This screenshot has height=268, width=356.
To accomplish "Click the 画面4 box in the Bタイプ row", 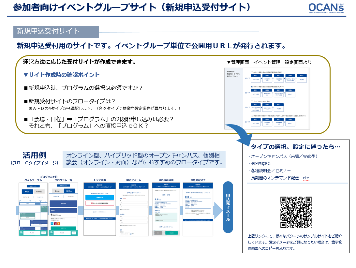I will click(x=290, y=93).
